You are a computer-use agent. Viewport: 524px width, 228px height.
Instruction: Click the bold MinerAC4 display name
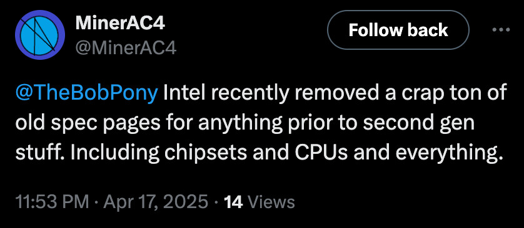(x=120, y=24)
